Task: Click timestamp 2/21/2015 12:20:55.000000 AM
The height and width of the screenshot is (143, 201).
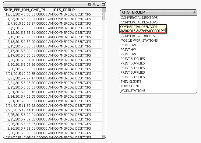Action: click(x=29, y=74)
